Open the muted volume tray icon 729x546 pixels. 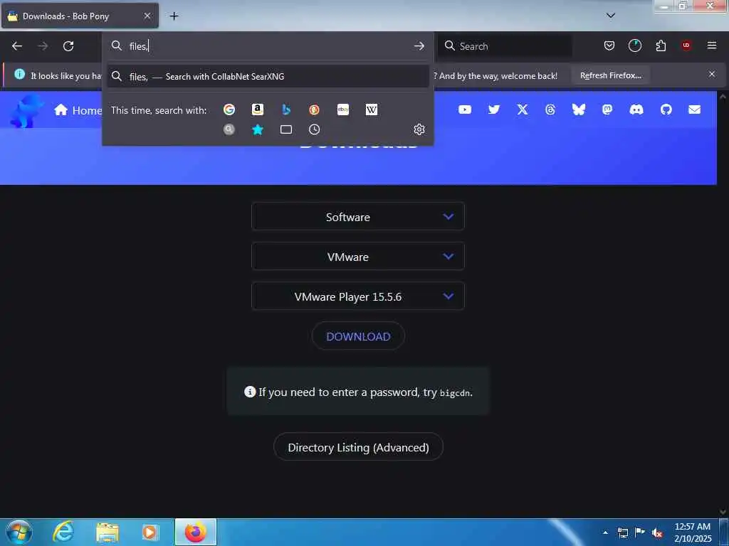657,533
